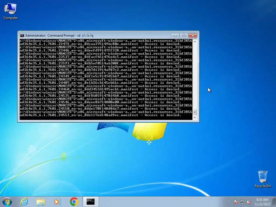Maximize the Command Prompt window
The width and height of the screenshot is (276, 207).
pyautogui.click(x=184, y=36)
